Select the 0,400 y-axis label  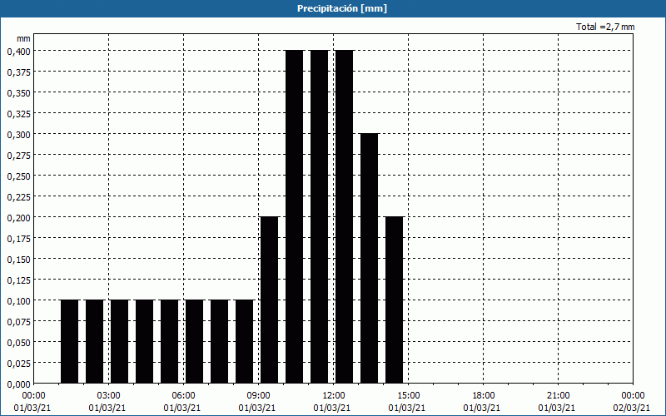point(19,51)
